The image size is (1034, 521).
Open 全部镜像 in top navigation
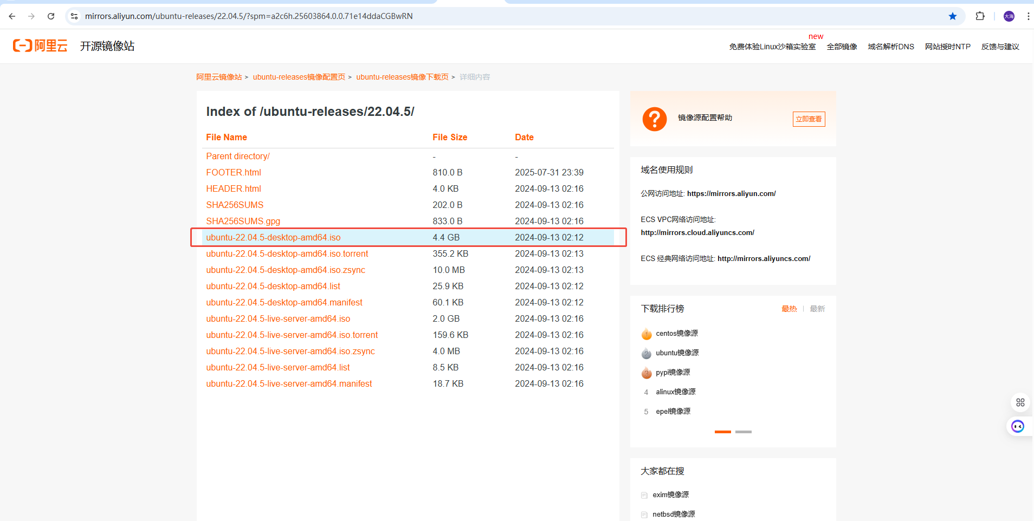click(842, 47)
